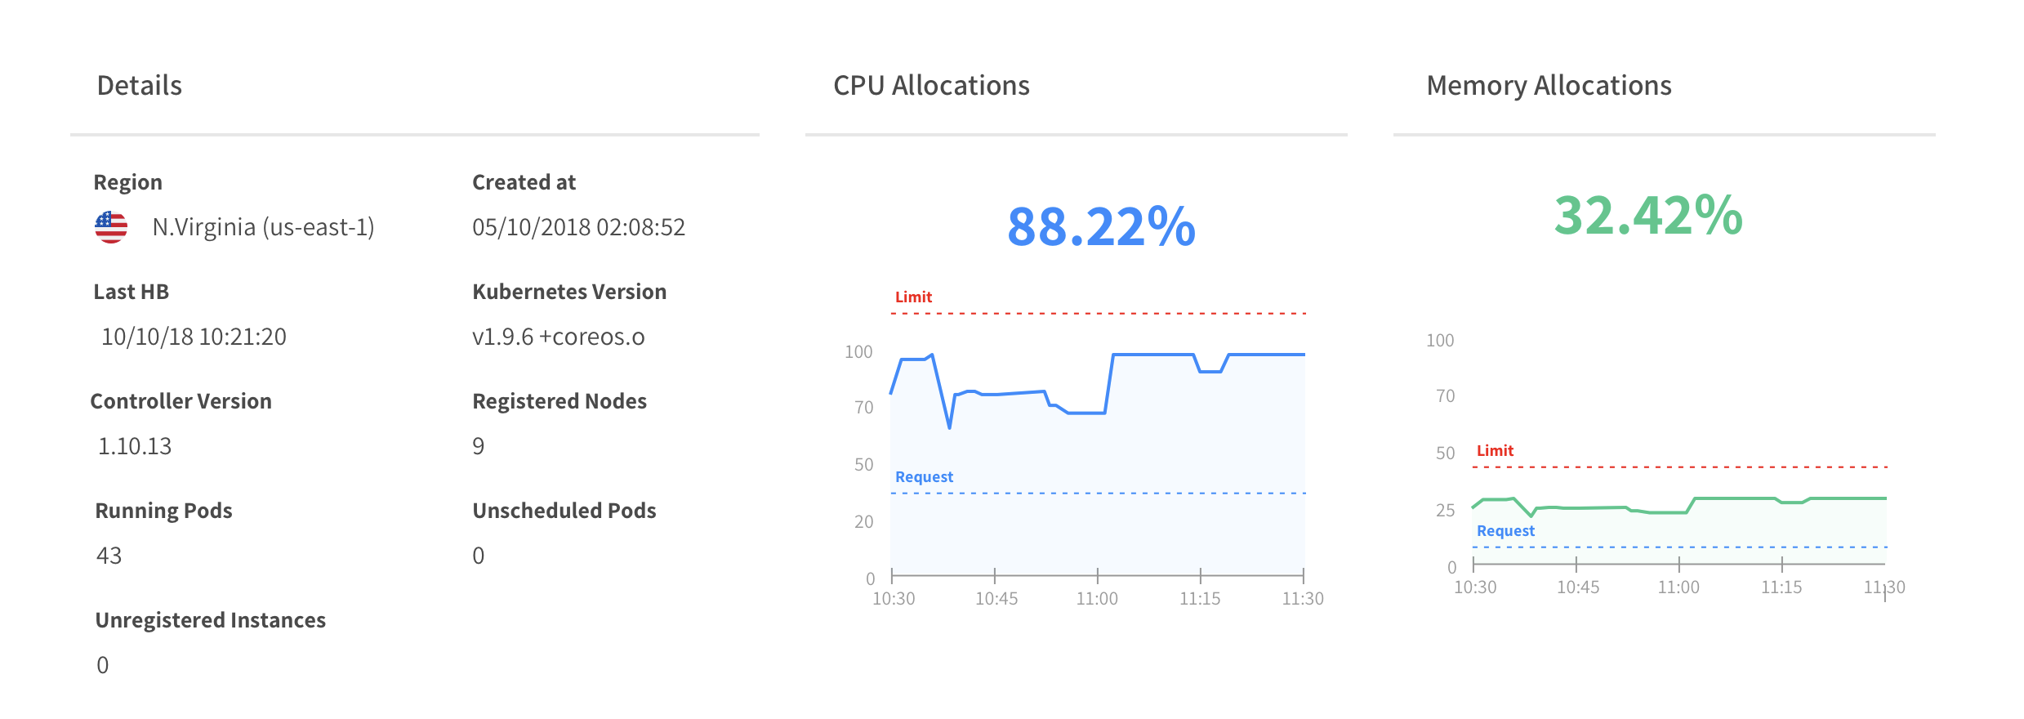Click the 10:45 tick on memory chart
The height and width of the screenshot is (719, 2024).
(x=1577, y=587)
